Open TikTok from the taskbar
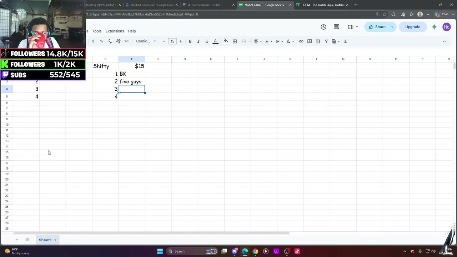457x257 pixels. (x=297, y=251)
